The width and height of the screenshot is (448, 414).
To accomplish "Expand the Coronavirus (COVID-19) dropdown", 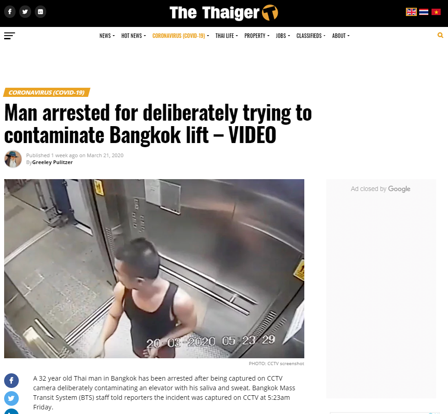I will 181,36.
